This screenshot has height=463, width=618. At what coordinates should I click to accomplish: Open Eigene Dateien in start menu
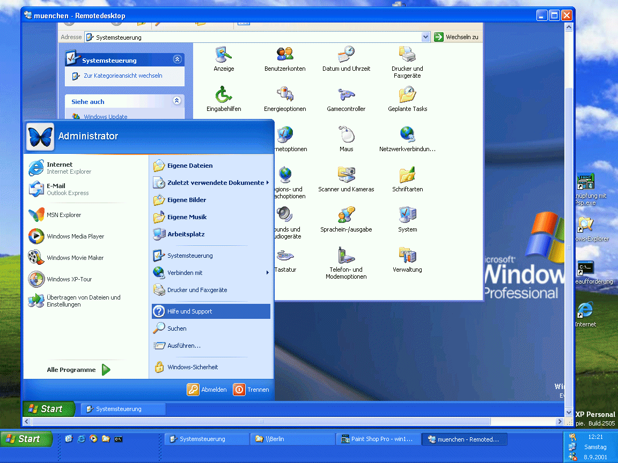(x=211, y=166)
